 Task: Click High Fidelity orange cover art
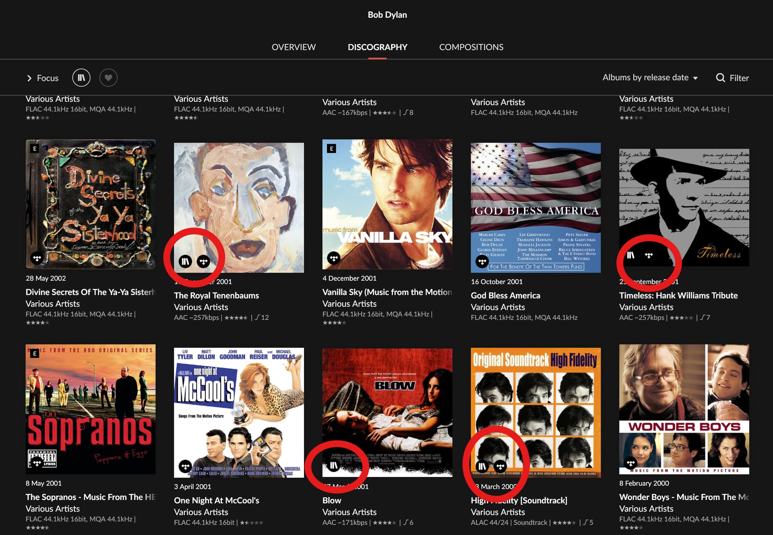click(x=535, y=412)
